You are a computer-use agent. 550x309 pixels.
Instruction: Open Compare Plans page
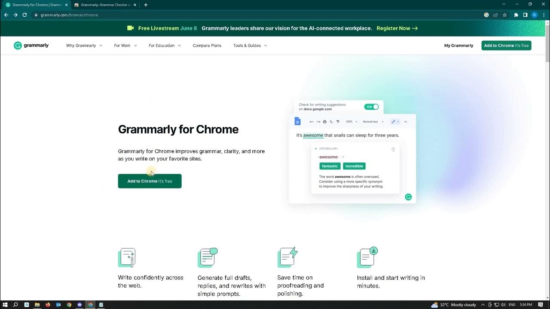pos(207,45)
